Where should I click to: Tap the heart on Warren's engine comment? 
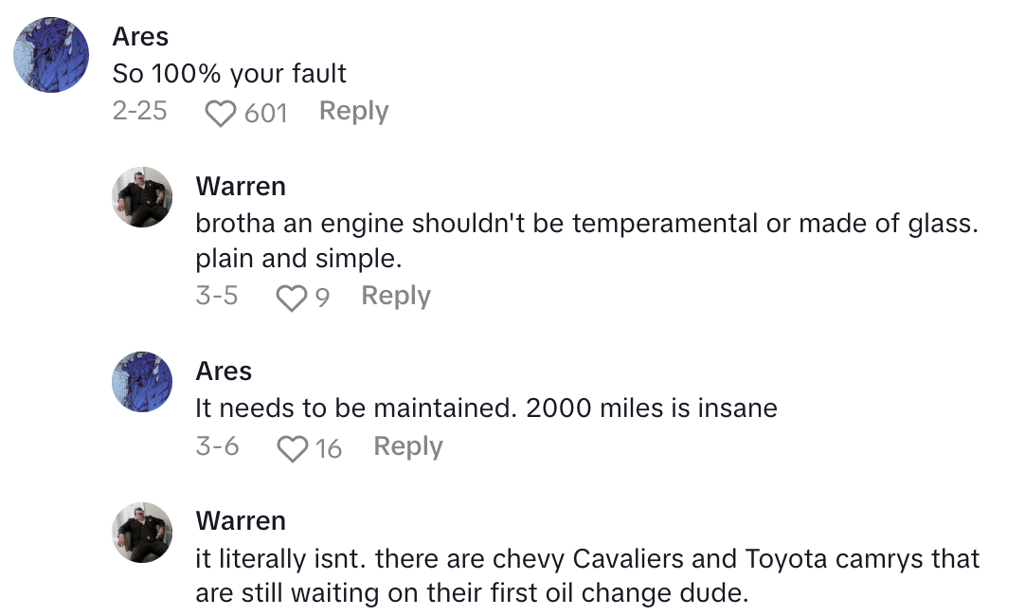[x=292, y=299]
